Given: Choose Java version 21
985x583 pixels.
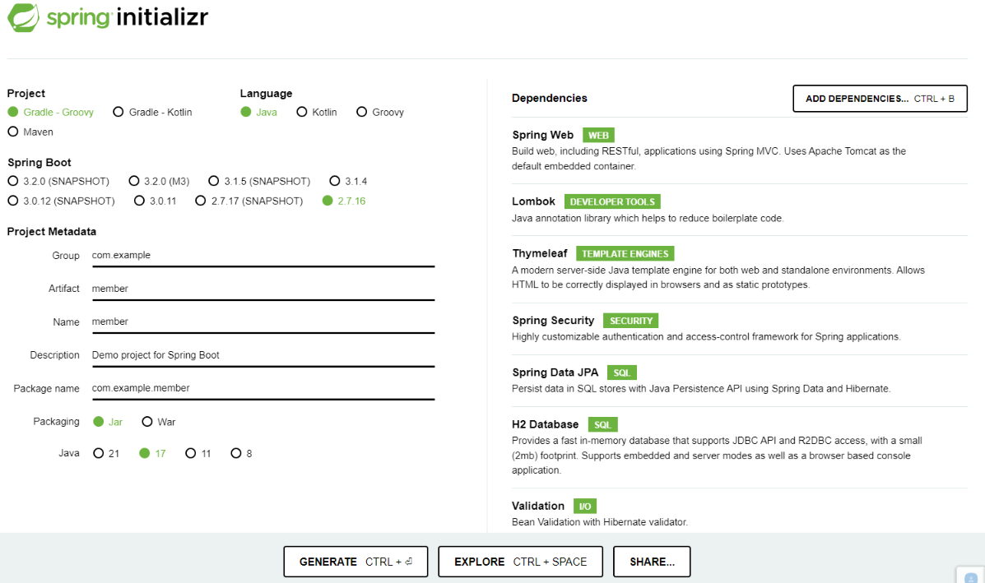Looking at the screenshot, I should tap(106, 453).
